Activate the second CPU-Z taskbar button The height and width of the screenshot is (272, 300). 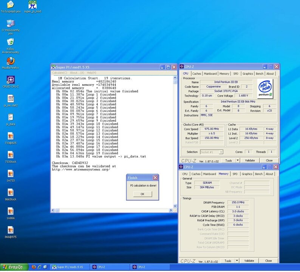click(x=150, y=267)
